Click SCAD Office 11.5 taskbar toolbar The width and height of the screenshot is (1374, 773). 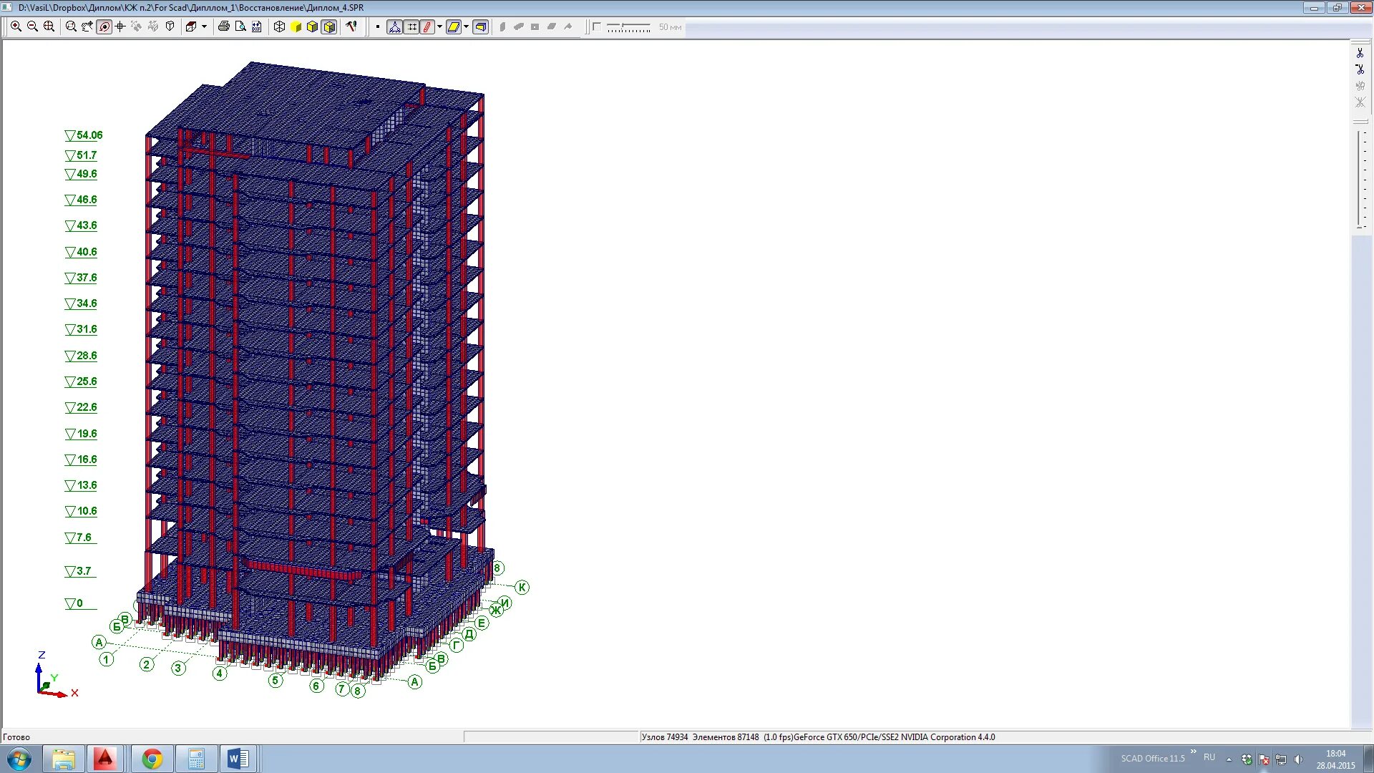tap(1152, 759)
